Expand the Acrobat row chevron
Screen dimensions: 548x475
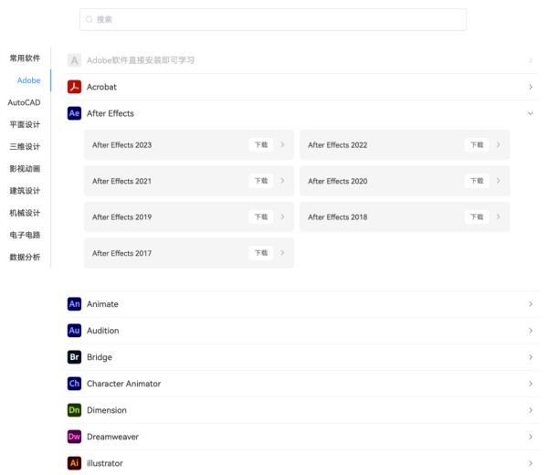coord(531,87)
